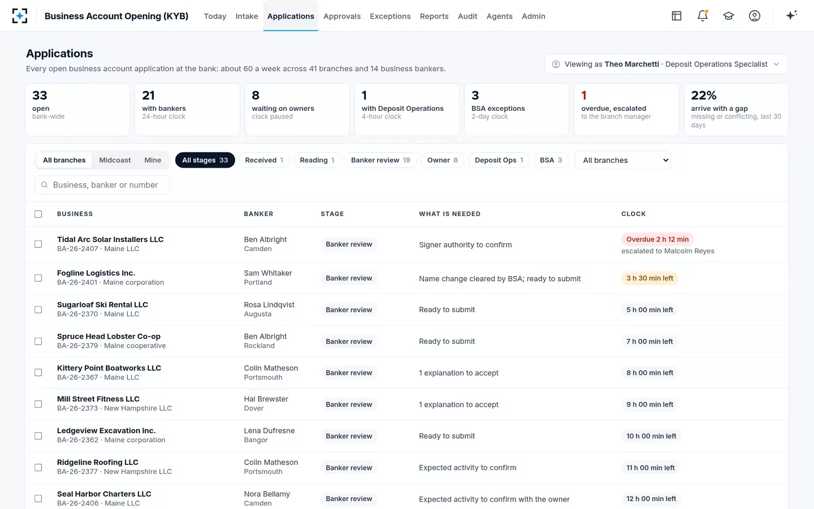Viewport: 814px width, 509px height.
Task: Open the sparkle AI assistant icon
Action: (791, 15)
